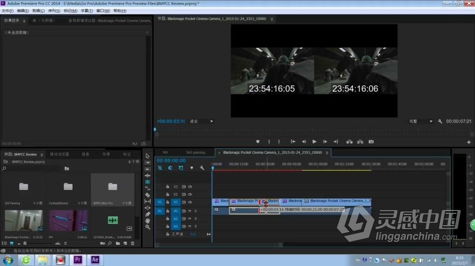Open playback resolution dropdown
The width and height of the screenshot is (475, 266).
point(421,122)
